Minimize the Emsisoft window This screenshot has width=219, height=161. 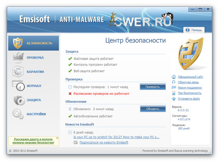(x=192, y=9)
